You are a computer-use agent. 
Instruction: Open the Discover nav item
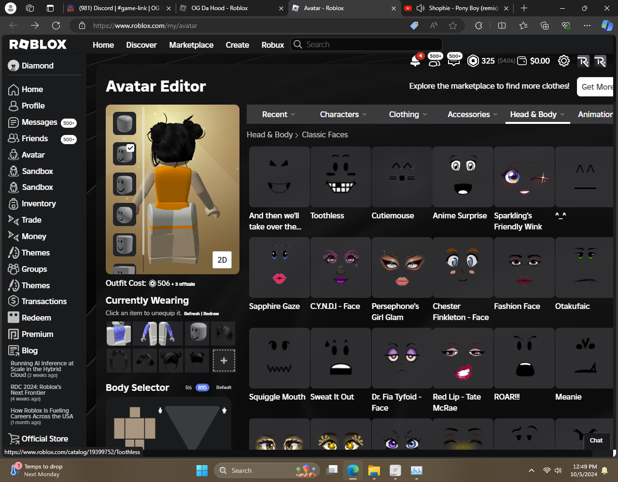pos(141,45)
